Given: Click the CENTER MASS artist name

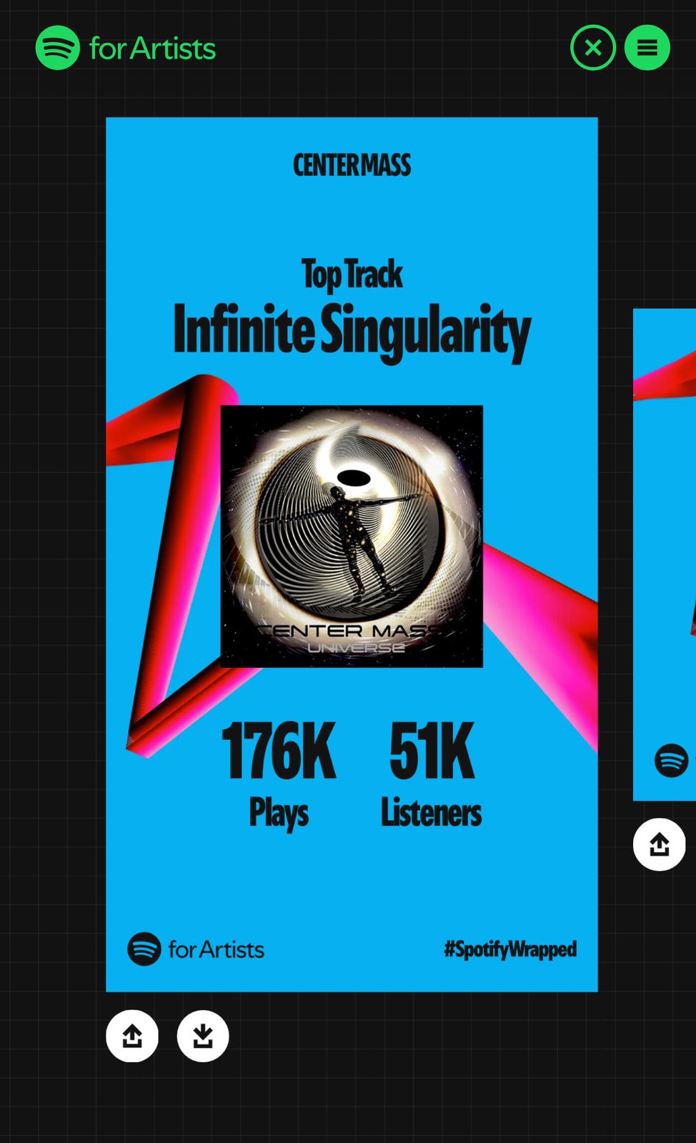Looking at the screenshot, I should (352, 165).
